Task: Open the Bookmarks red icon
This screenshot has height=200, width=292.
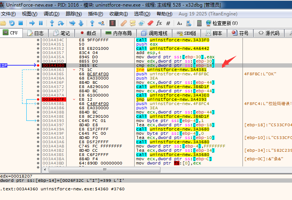Action: click(150, 23)
